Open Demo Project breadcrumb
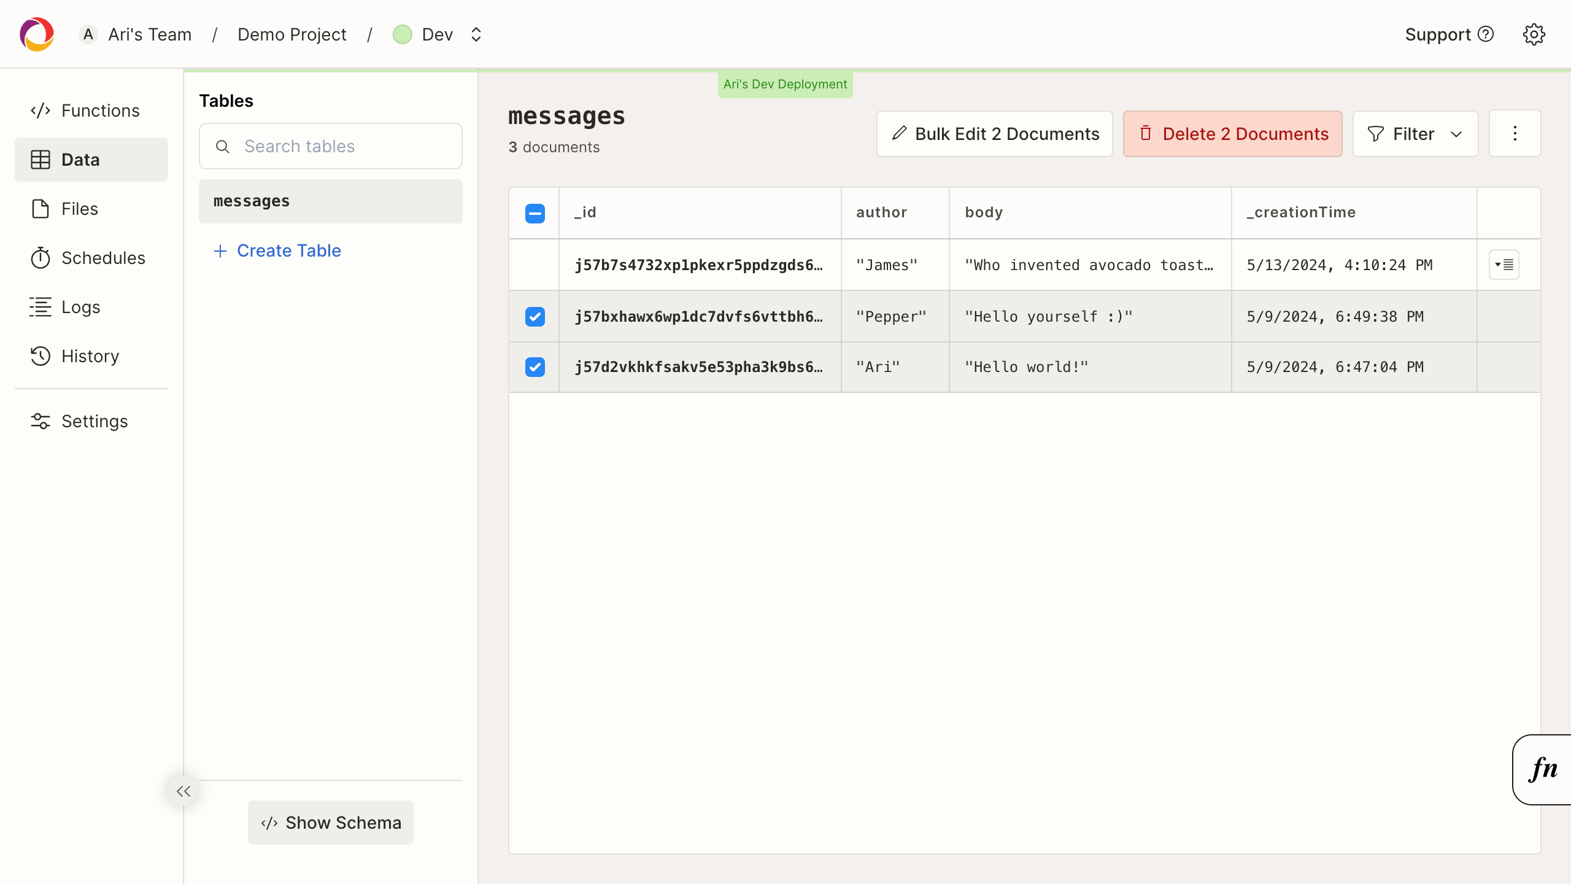1571x884 pixels. pyautogui.click(x=292, y=34)
